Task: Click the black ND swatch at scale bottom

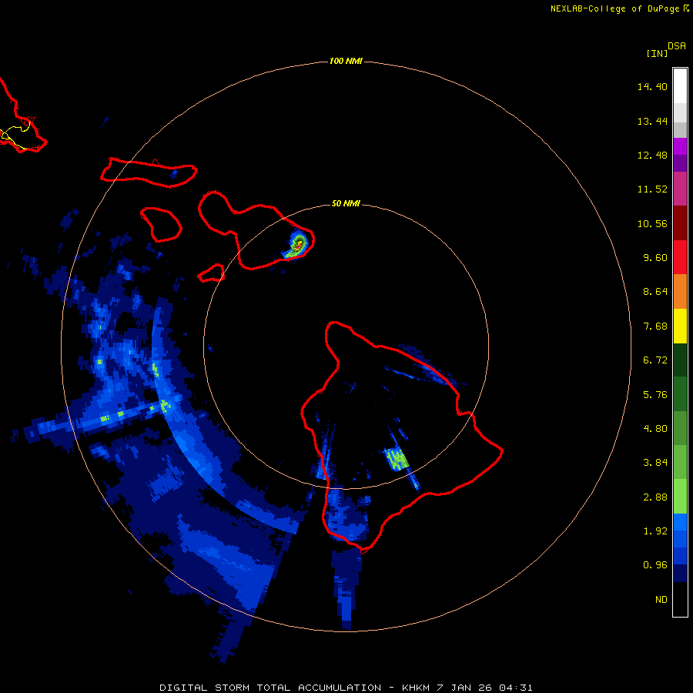Action: coord(680,599)
